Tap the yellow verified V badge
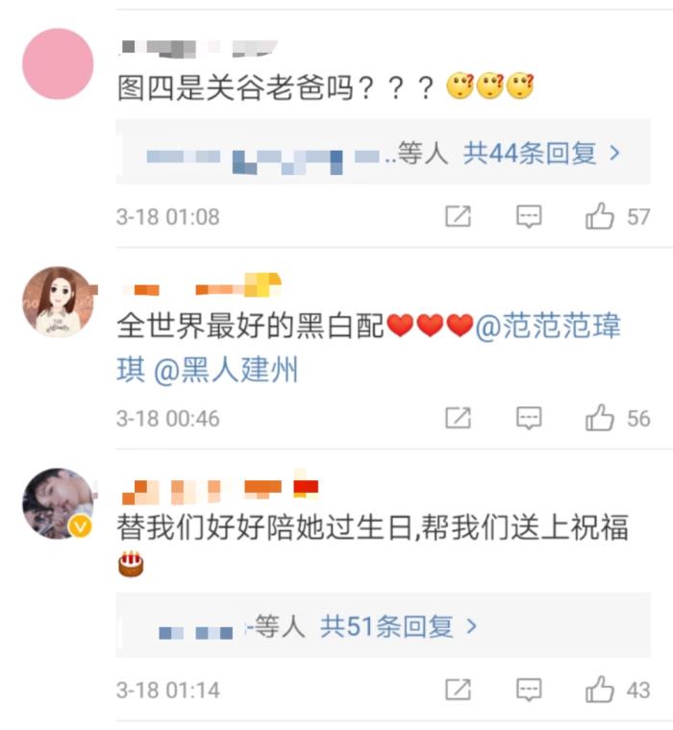673x730 pixels. click(81, 527)
